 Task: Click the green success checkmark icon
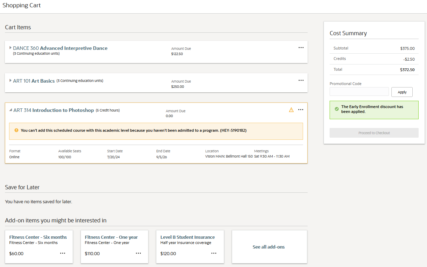pyautogui.click(x=337, y=109)
